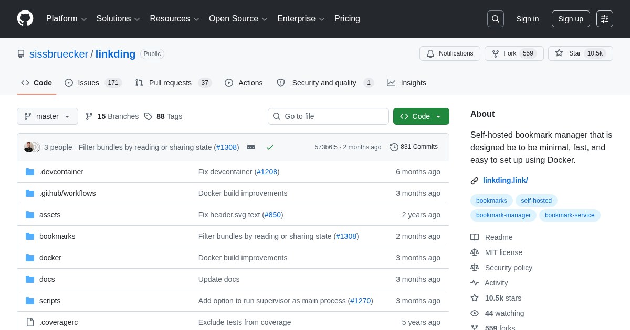Expand the Platform menu
This screenshot has height=330, width=630.
click(x=67, y=19)
